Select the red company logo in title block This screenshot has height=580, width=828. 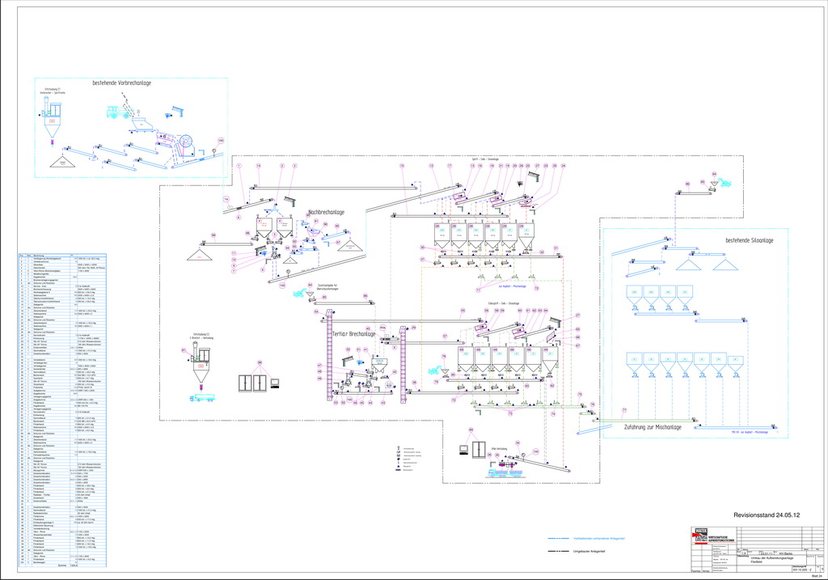coord(699,535)
